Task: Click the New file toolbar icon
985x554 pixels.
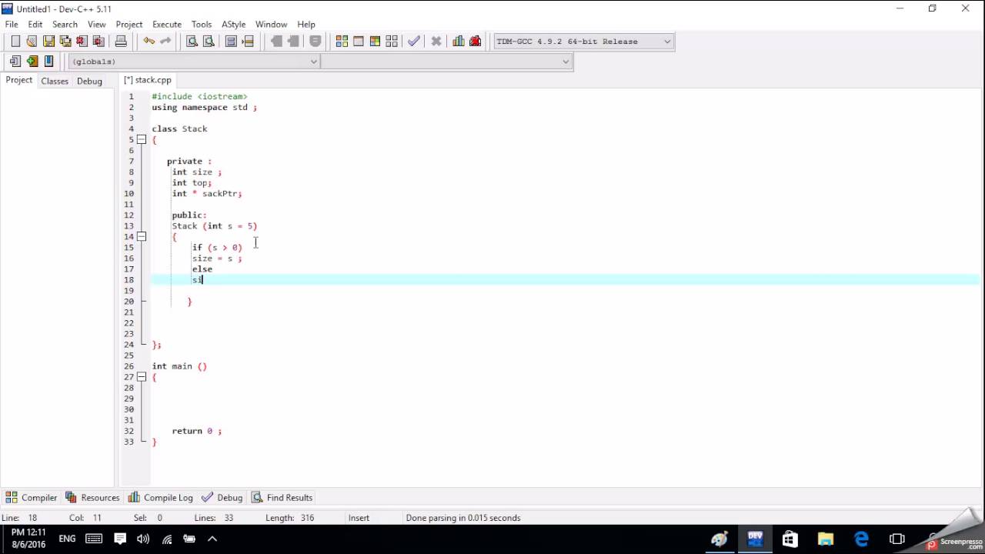Action: click(15, 42)
